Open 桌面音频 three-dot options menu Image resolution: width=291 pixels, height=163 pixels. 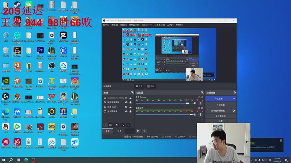[200, 114]
